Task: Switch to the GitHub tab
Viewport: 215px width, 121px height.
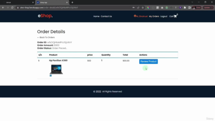Action: click(18, 2)
